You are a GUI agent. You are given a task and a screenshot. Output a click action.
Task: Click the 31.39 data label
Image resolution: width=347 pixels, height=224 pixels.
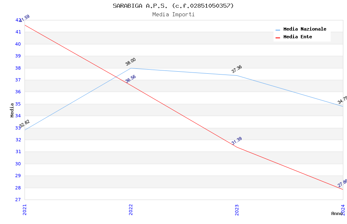pos(237,141)
